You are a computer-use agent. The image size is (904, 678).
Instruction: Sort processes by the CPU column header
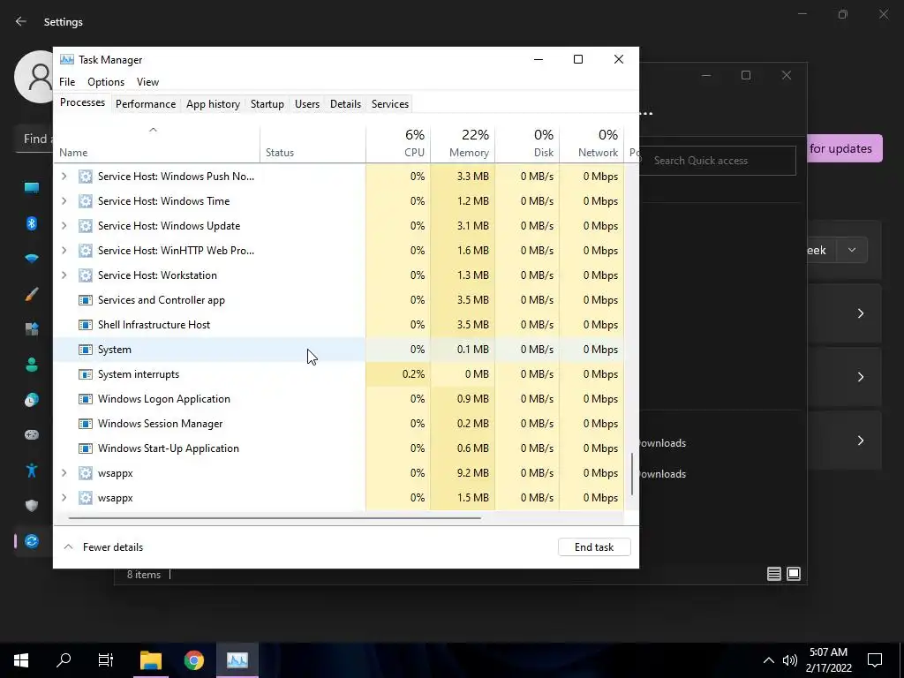(x=398, y=143)
